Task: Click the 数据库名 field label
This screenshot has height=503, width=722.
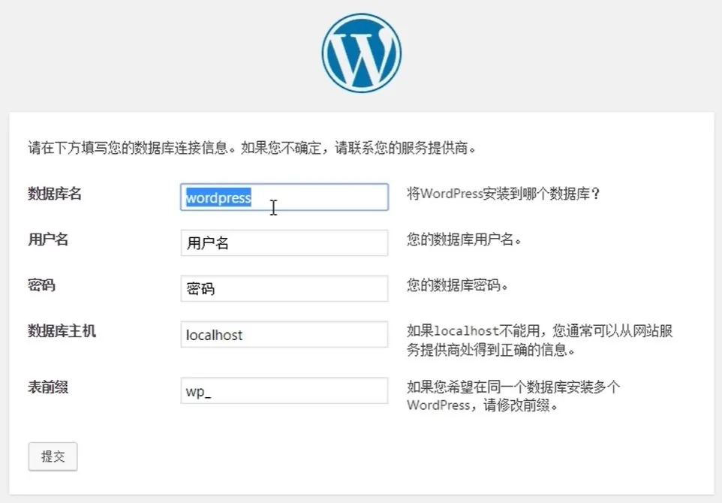Action: (54, 194)
